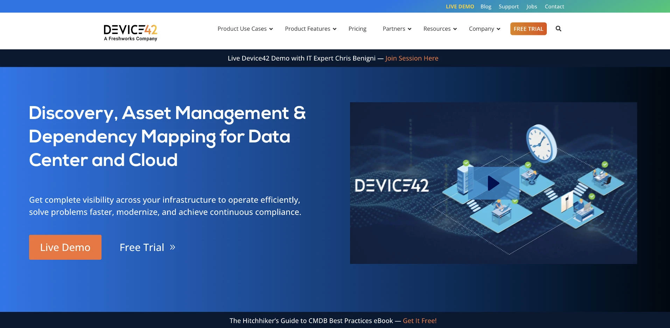Open the Pricing page
This screenshot has width=670, height=328.
tap(357, 29)
